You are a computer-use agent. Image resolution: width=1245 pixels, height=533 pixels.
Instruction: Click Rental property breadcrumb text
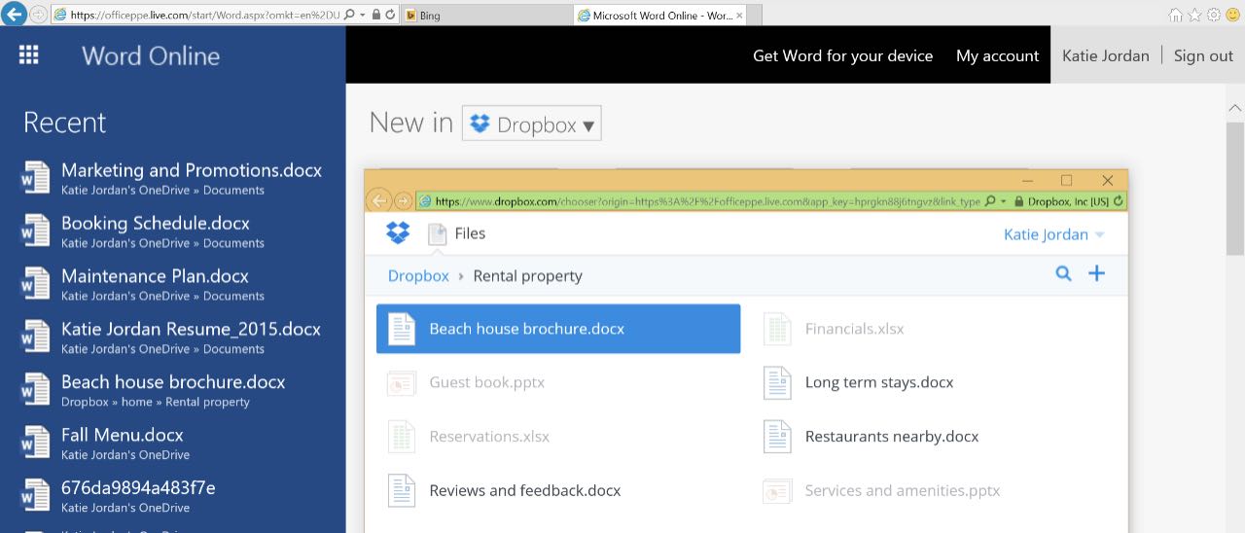coord(527,275)
